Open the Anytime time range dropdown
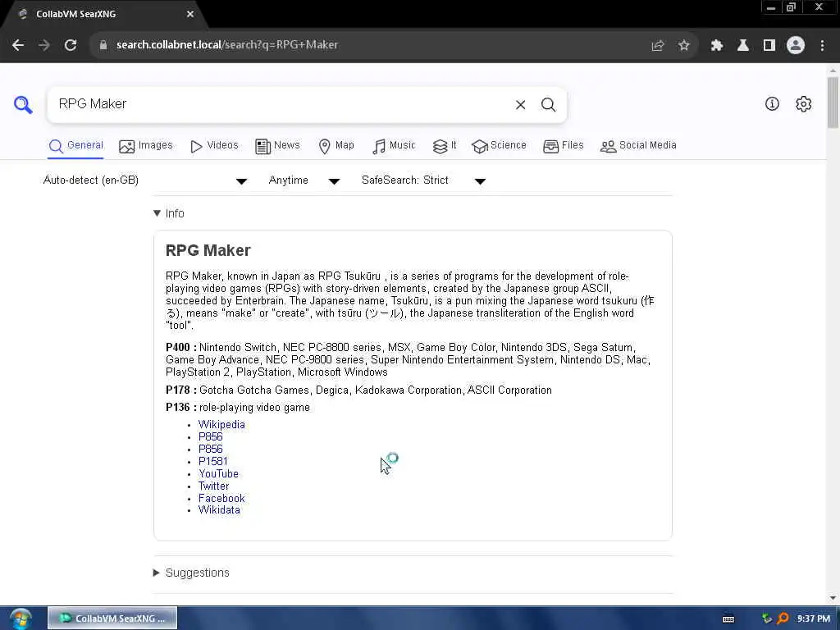The width and height of the screenshot is (840, 630). [304, 180]
